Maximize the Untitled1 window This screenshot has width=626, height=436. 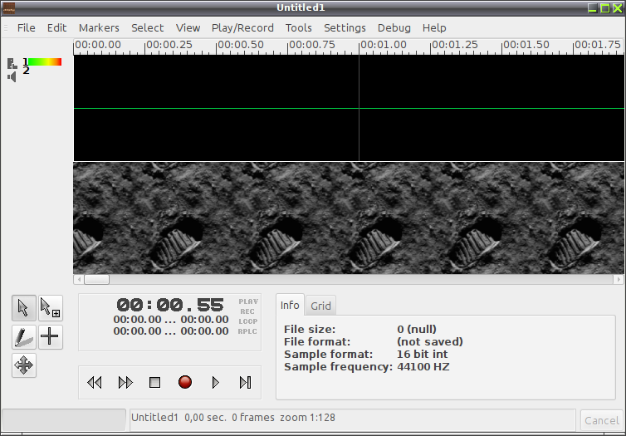tap(605, 8)
